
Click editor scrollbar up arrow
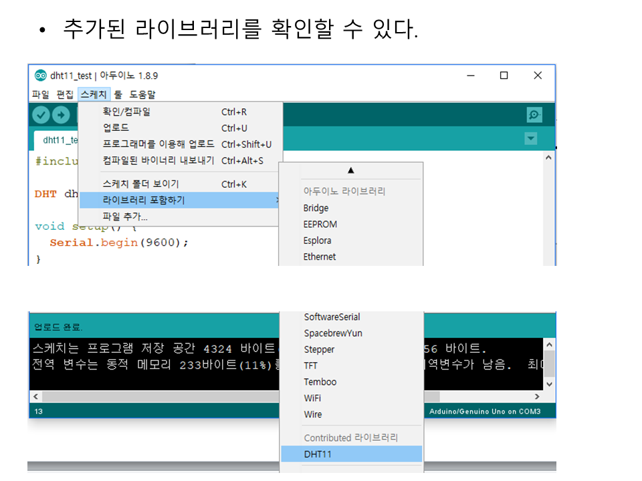tap(548, 158)
